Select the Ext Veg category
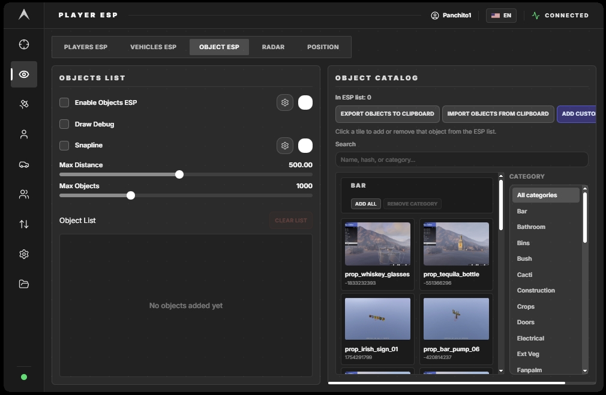This screenshot has height=395, width=606. pos(546,354)
